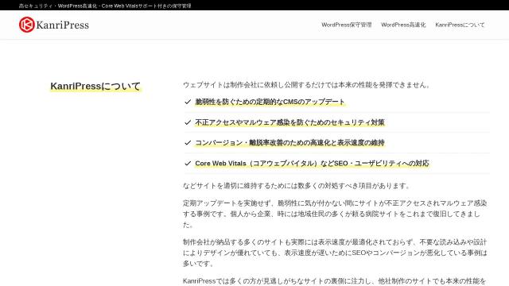Click paragraph starting with 制作会社が納品する
This screenshot has height=286, width=509.
click(335, 253)
